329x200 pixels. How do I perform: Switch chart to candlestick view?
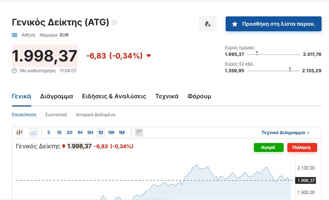click(19, 132)
